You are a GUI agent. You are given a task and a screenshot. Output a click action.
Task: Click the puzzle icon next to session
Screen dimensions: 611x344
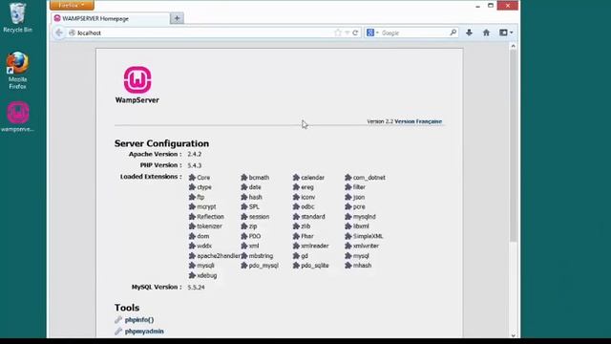pyautogui.click(x=244, y=217)
